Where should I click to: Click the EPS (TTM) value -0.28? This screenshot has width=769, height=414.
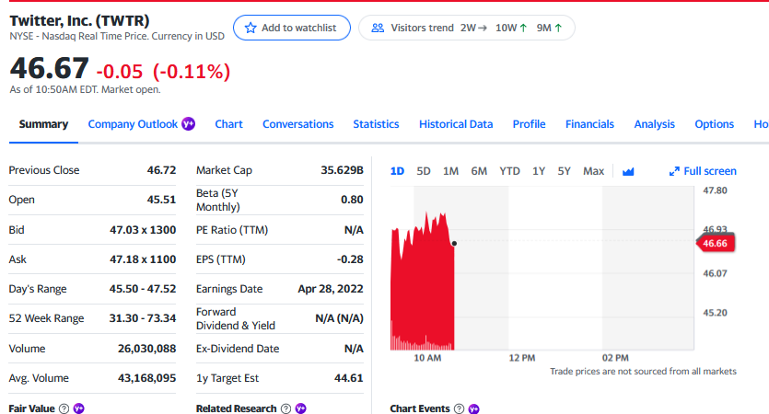(350, 259)
